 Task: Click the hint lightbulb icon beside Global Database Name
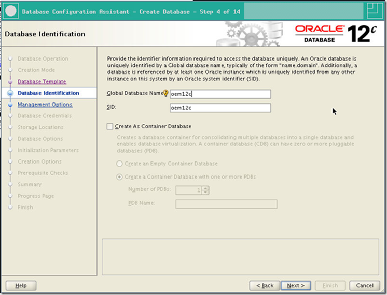166,93
